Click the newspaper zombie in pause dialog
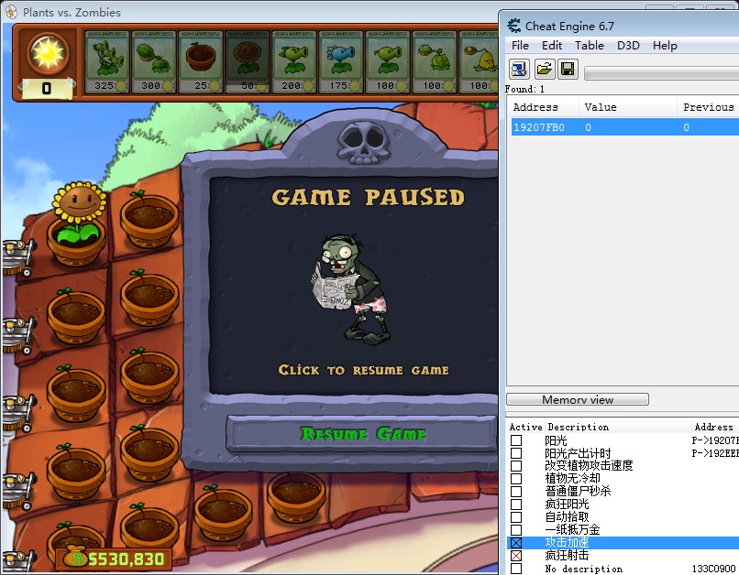Screen dimensions: 739x575 tap(352, 288)
